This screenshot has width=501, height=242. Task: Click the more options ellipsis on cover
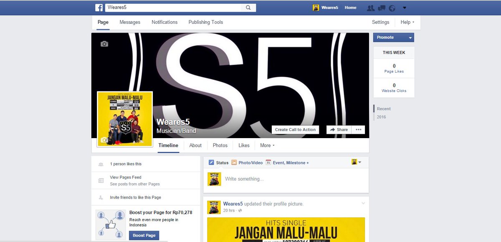pos(358,130)
